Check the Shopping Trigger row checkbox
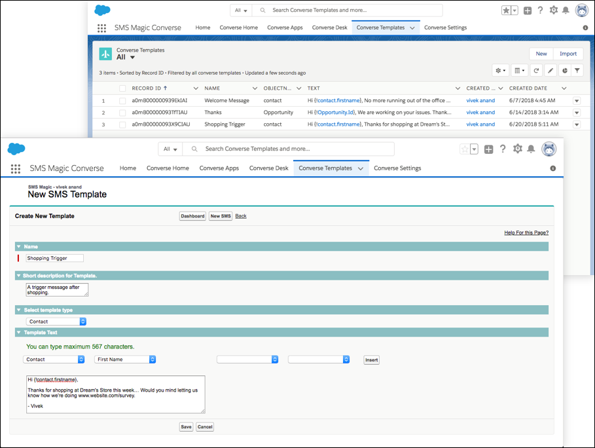595x448 pixels. tap(122, 124)
